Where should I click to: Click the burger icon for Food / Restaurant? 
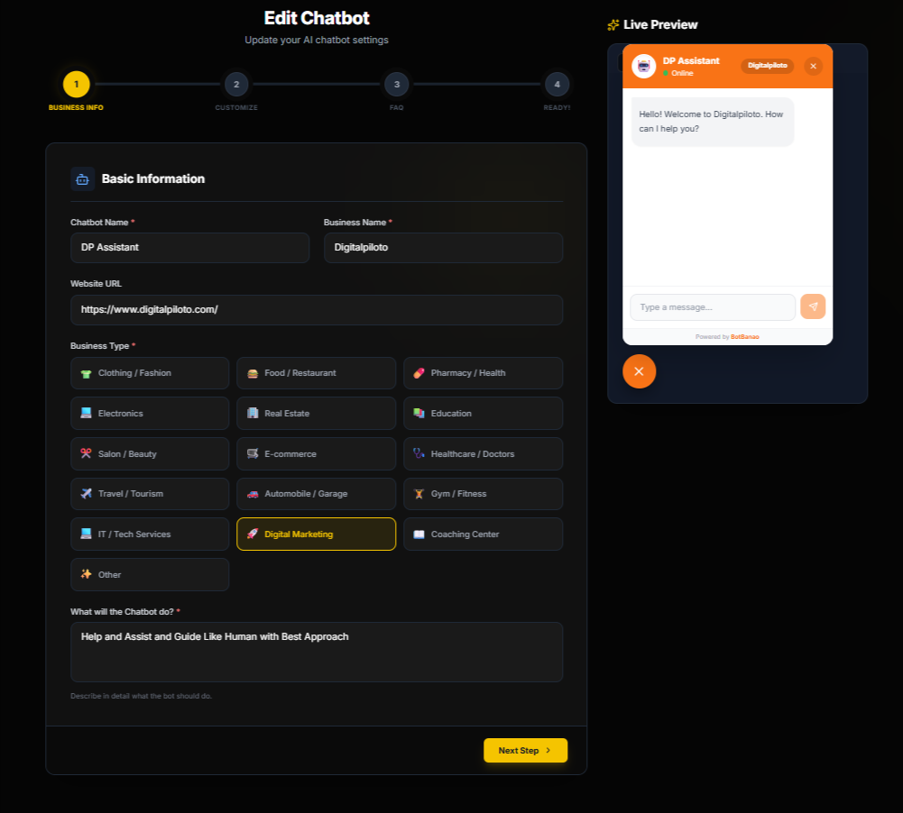(x=253, y=373)
